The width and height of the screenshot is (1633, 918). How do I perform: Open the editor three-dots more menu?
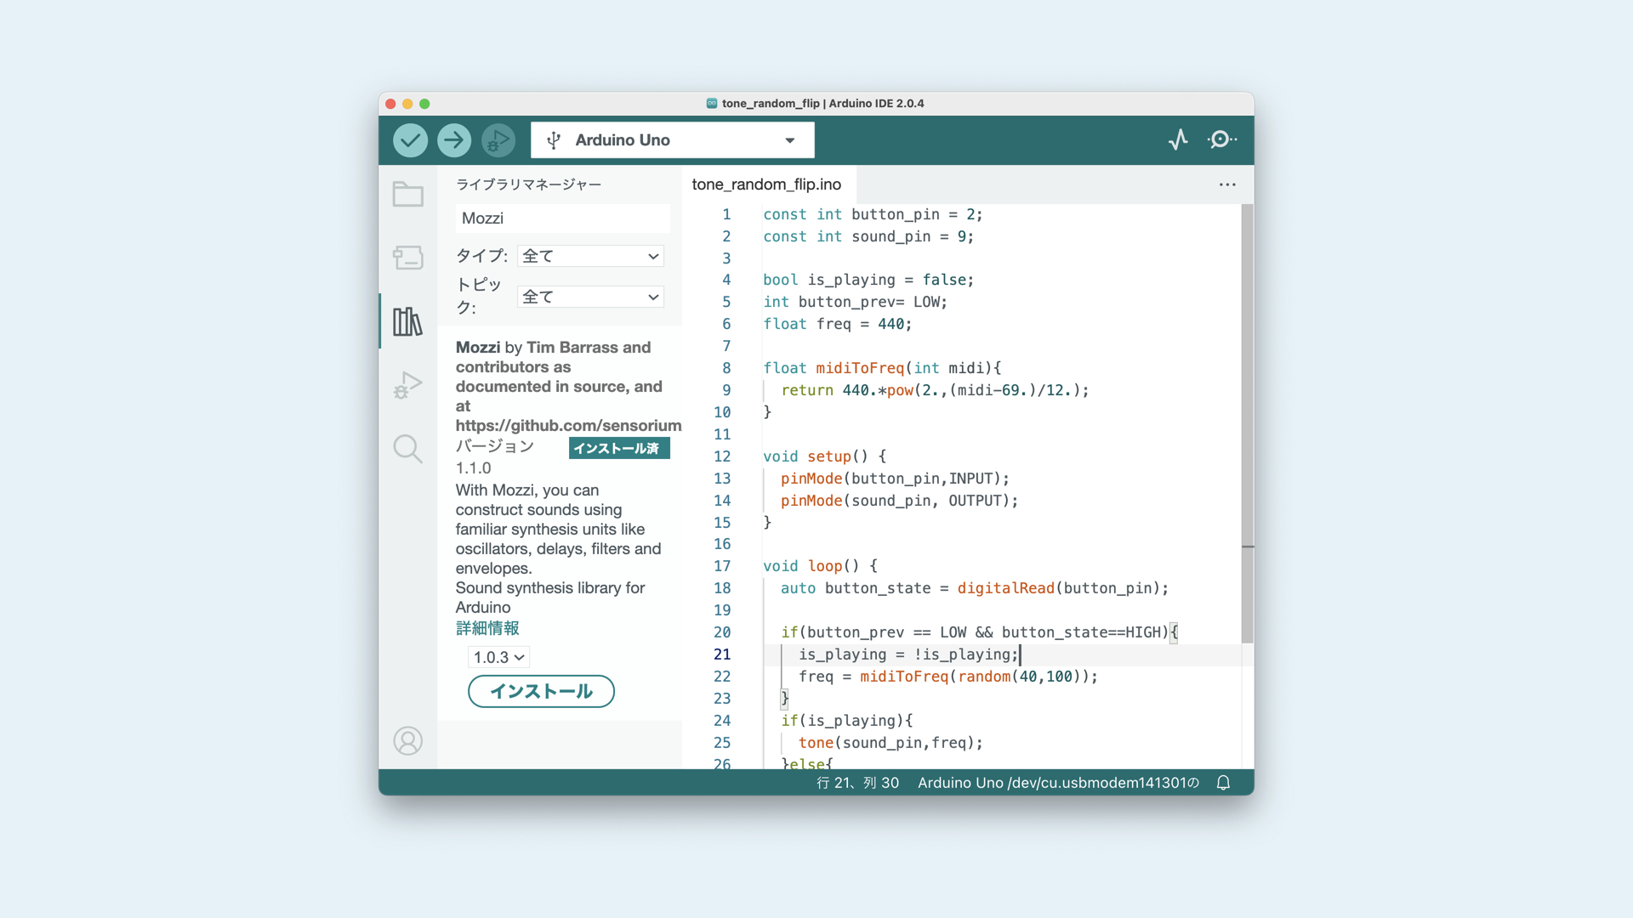pos(1227,184)
